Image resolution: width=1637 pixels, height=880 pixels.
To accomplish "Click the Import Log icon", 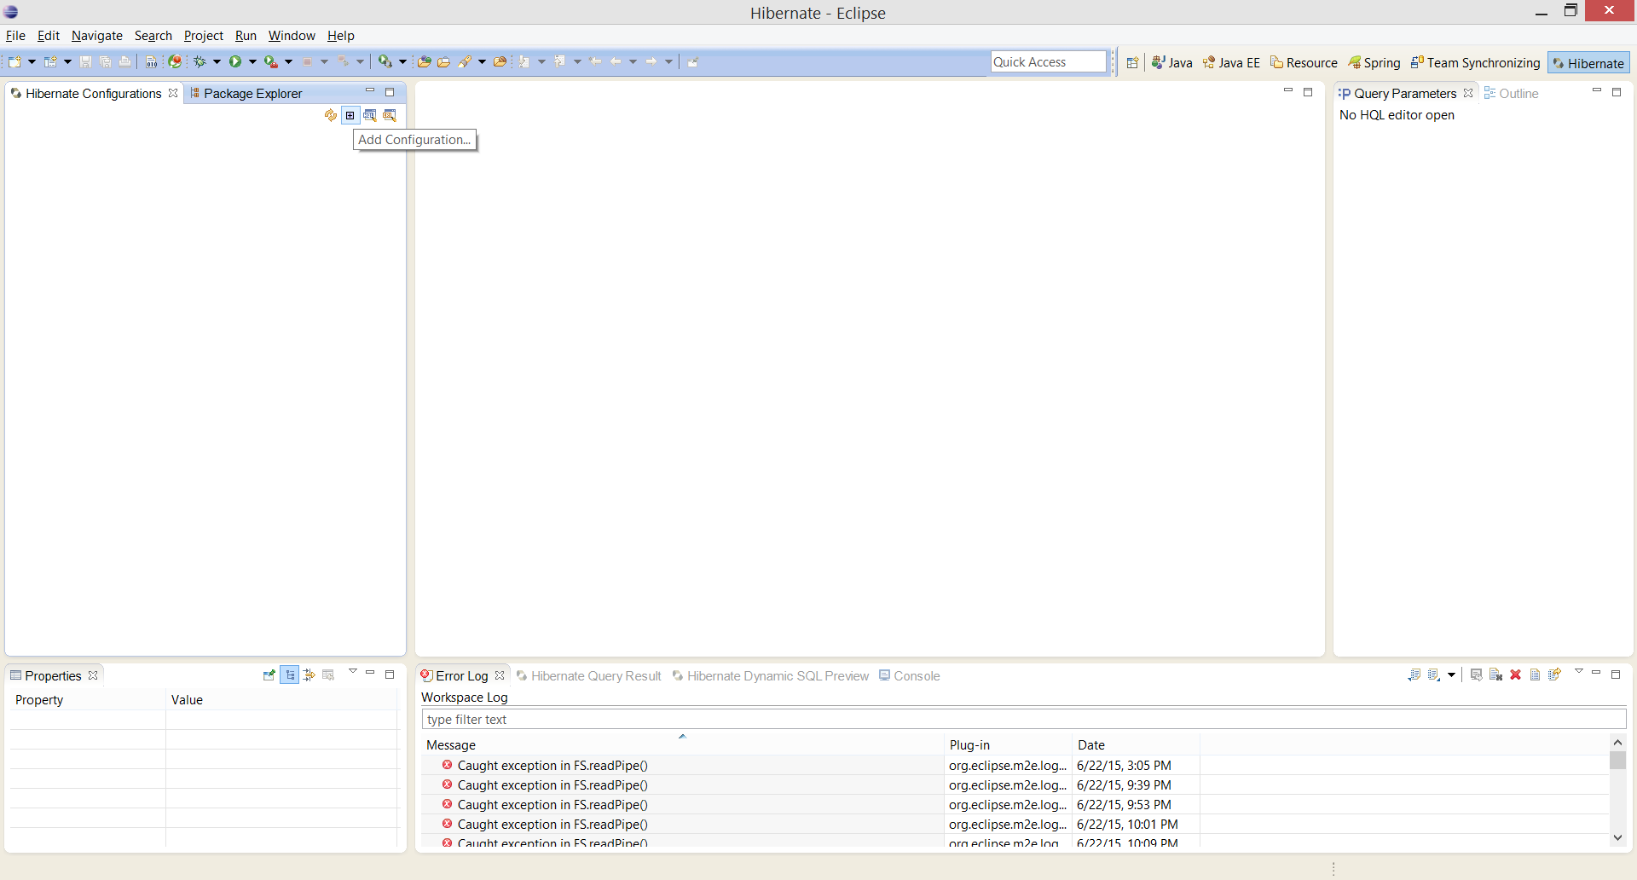I will [x=1433, y=674].
